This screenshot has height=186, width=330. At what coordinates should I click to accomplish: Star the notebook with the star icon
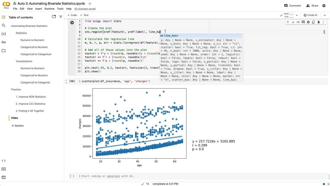(x=90, y=4)
